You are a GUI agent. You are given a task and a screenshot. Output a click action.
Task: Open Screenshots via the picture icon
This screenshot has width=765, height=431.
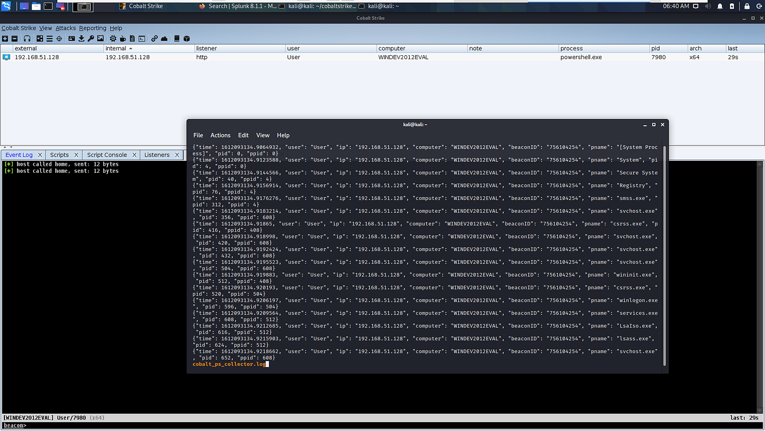coord(100,39)
